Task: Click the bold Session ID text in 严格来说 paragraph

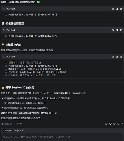Action: [62, 93]
